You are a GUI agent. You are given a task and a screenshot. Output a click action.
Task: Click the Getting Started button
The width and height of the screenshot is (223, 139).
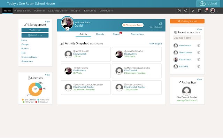(187, 21)
